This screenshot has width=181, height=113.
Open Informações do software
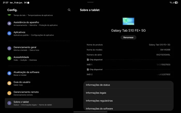click(128, 108)
